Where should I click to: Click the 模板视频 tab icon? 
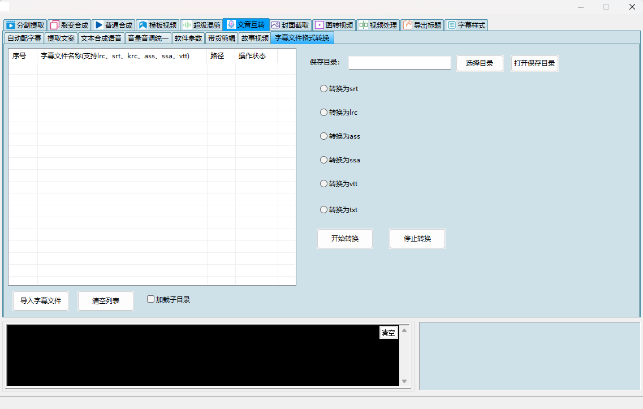click(143, 25)
